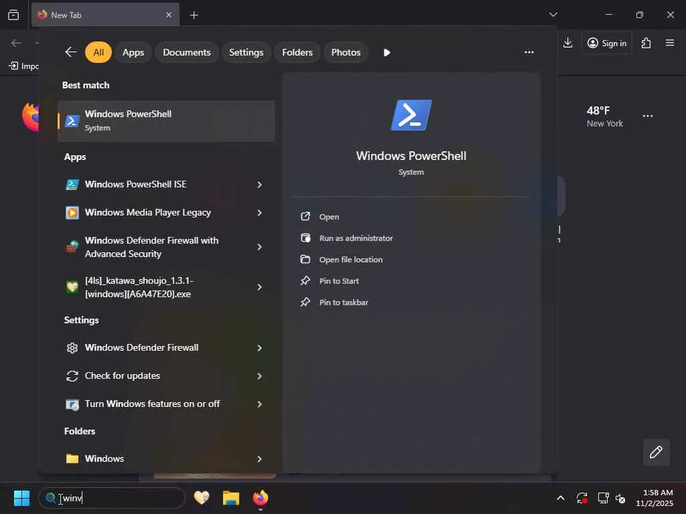This screenshot has width=686, height=514.
Task: Open the heart app on taskbar
Action: pyautogui.click(x=202, y=498)
